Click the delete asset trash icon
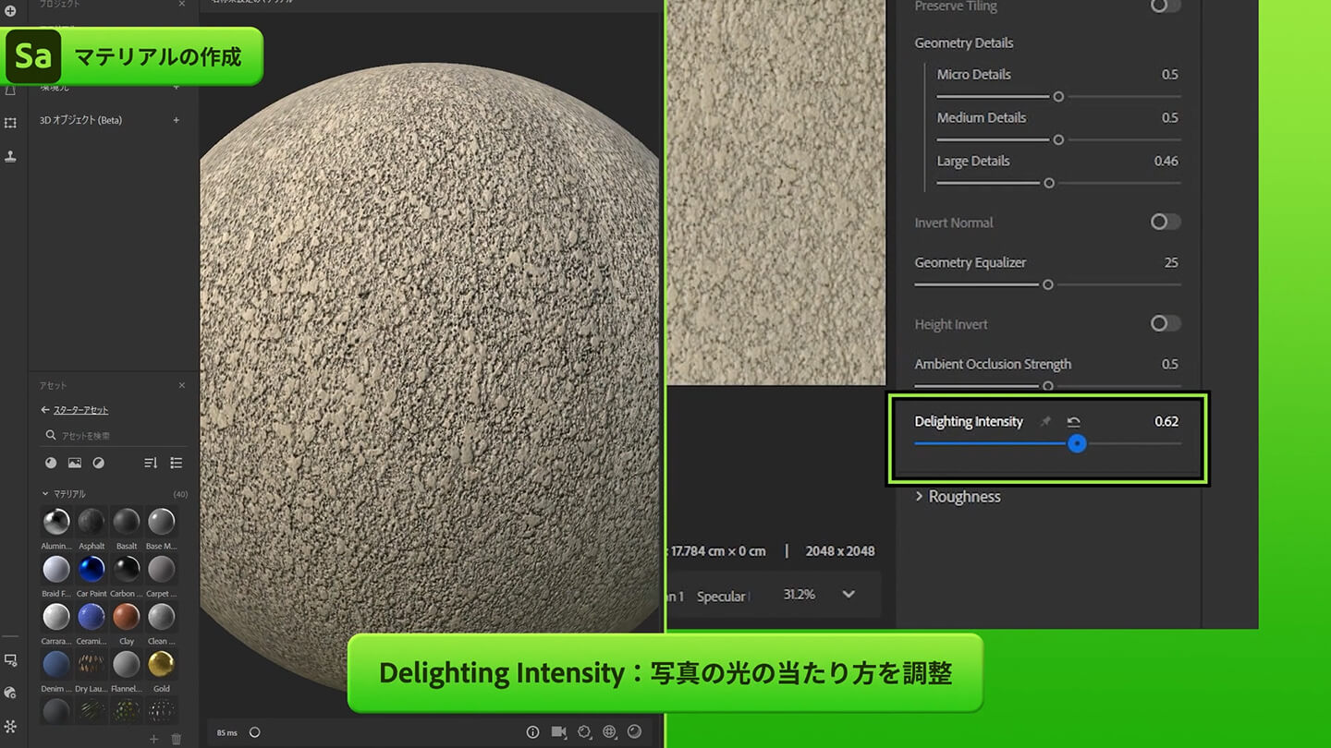Screen dimensions: 1331x748 [x=177, y=740]
